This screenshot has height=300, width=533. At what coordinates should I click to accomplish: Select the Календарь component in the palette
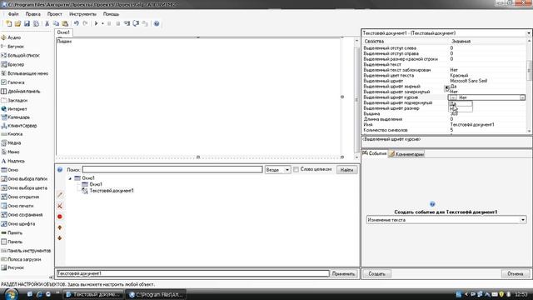point(15,117)
